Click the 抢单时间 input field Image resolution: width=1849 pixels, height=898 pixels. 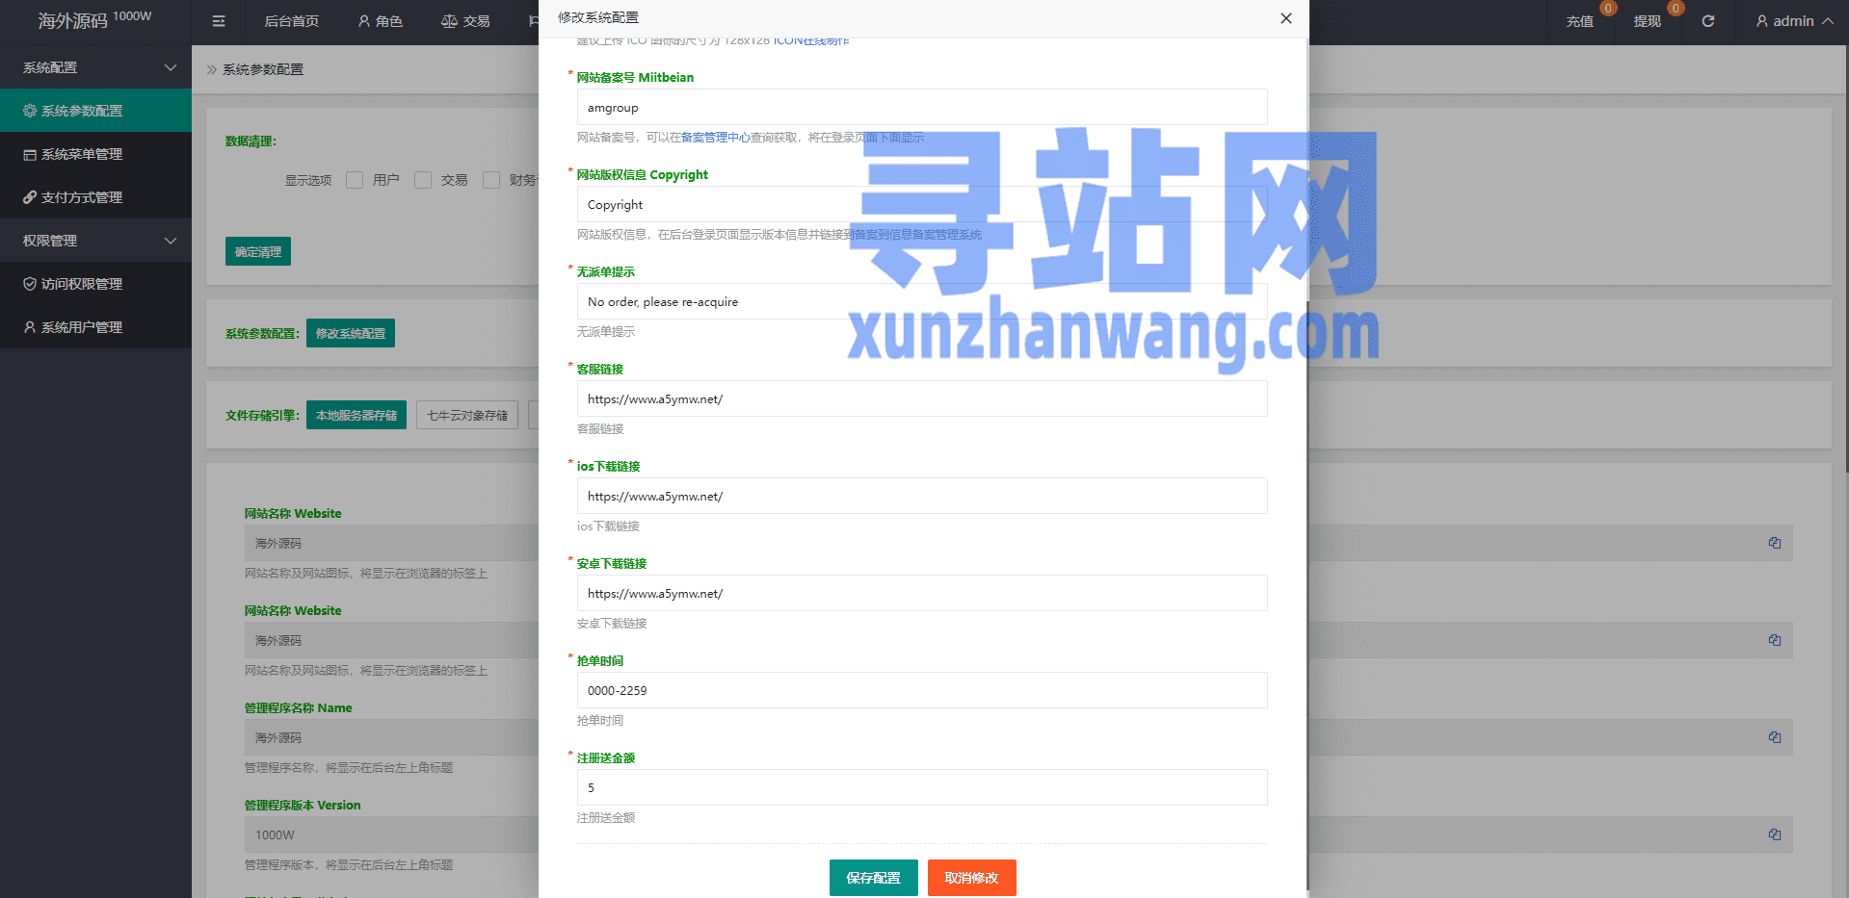click(922, 690)
